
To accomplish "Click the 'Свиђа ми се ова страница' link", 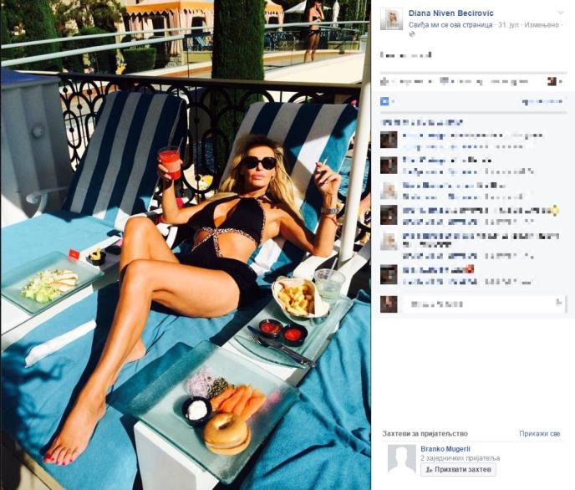I will [x=450, y=25].
